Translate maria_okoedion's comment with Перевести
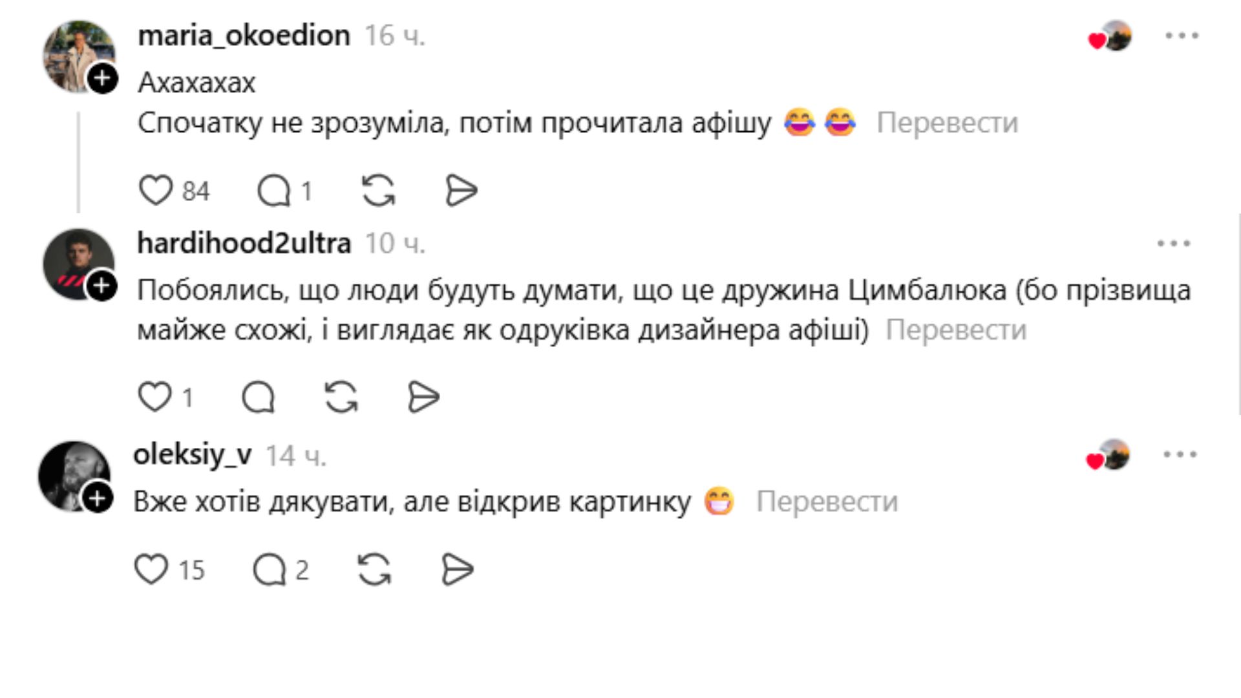The width and height of the screenshot is (1241, 698). tap(947, 123)
